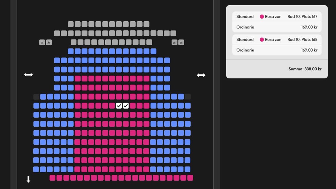Click the left horizontal scroll arrow

28,74
